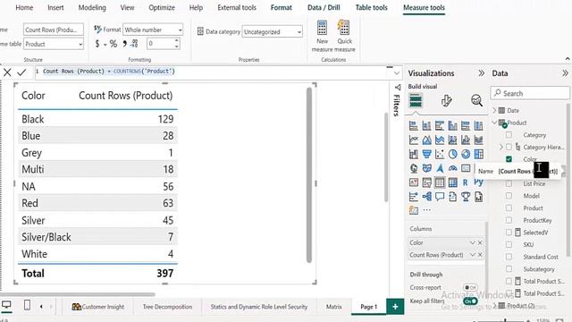Select the Slicer visual

[426, 182]
